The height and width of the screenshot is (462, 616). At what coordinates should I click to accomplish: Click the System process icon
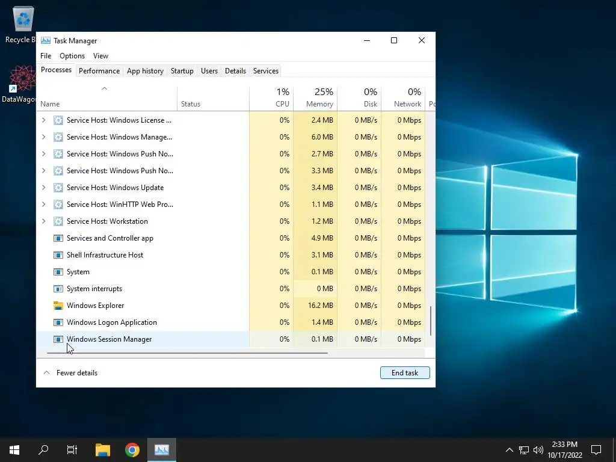[x=58, y=272]
